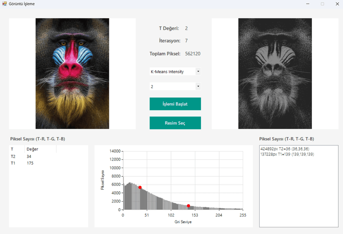Click the İterasyon value 7
This screenshot has height=234, width=343.
(x=186, y=41)
